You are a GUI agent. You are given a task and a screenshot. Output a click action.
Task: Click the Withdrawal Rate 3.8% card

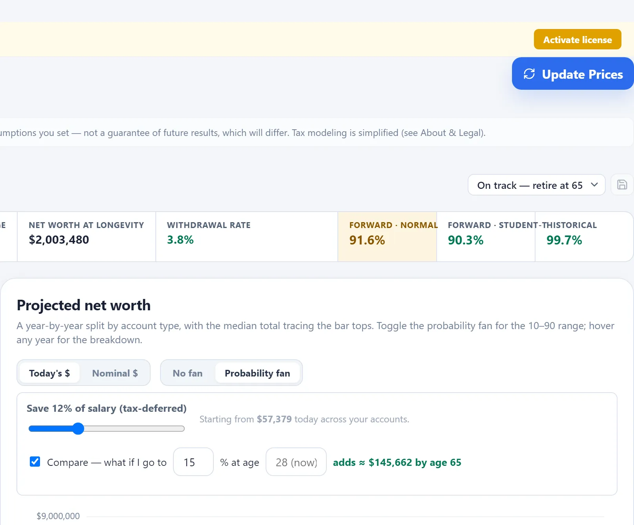(247, 237)
